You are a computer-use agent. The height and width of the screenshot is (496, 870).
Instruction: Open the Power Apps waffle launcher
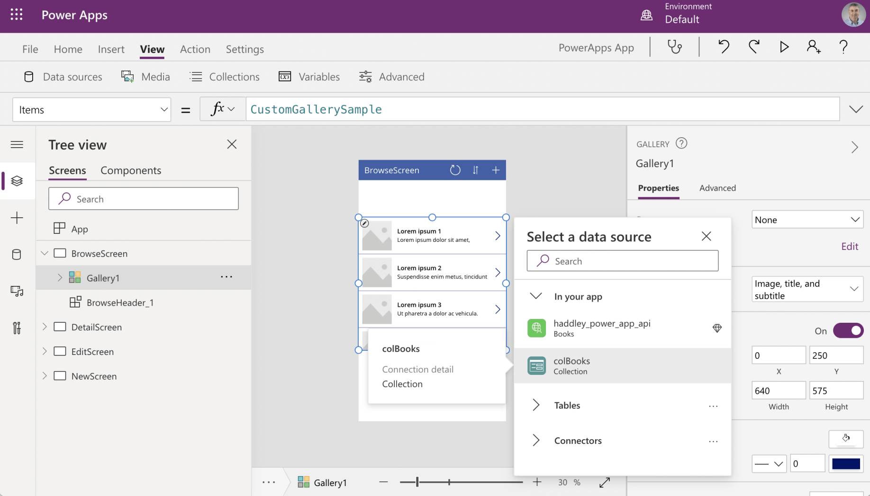coord(17,15)
